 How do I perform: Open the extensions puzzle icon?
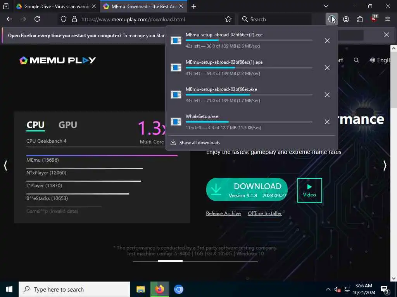pyautogui.click(x=360, y=19)
